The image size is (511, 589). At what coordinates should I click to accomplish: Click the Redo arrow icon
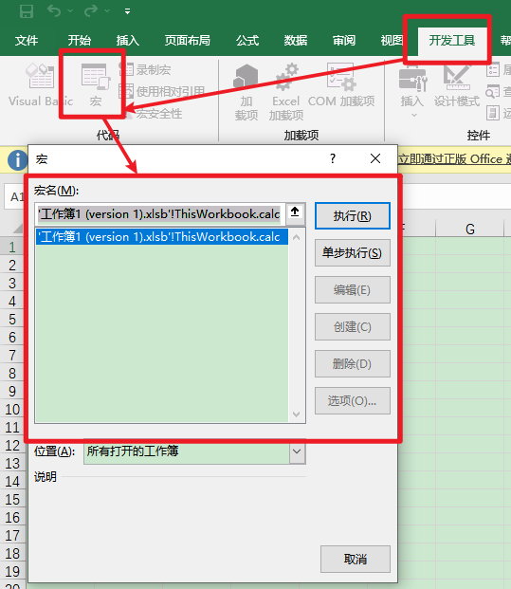(x=91, y=11)
